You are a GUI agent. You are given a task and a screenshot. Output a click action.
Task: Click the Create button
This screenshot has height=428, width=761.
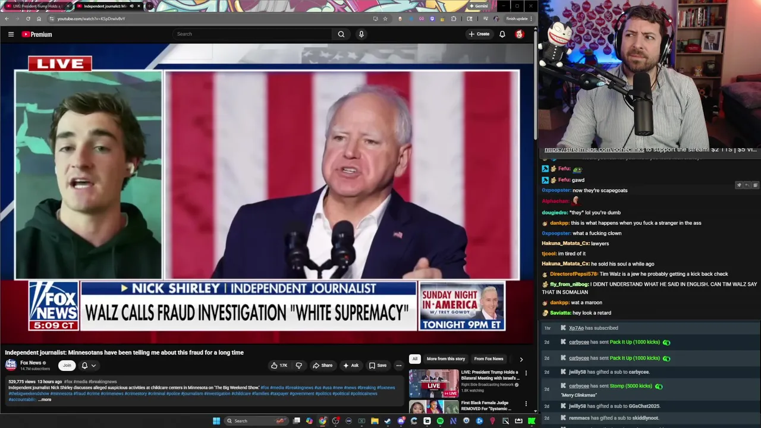(479, 34)
